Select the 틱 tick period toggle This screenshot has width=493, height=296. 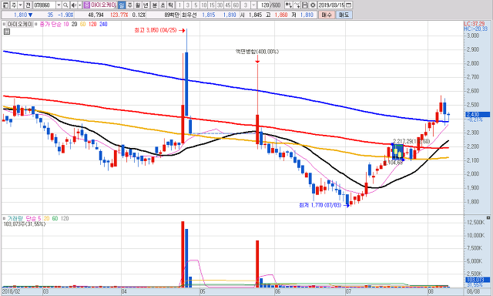tap(170, 5)
